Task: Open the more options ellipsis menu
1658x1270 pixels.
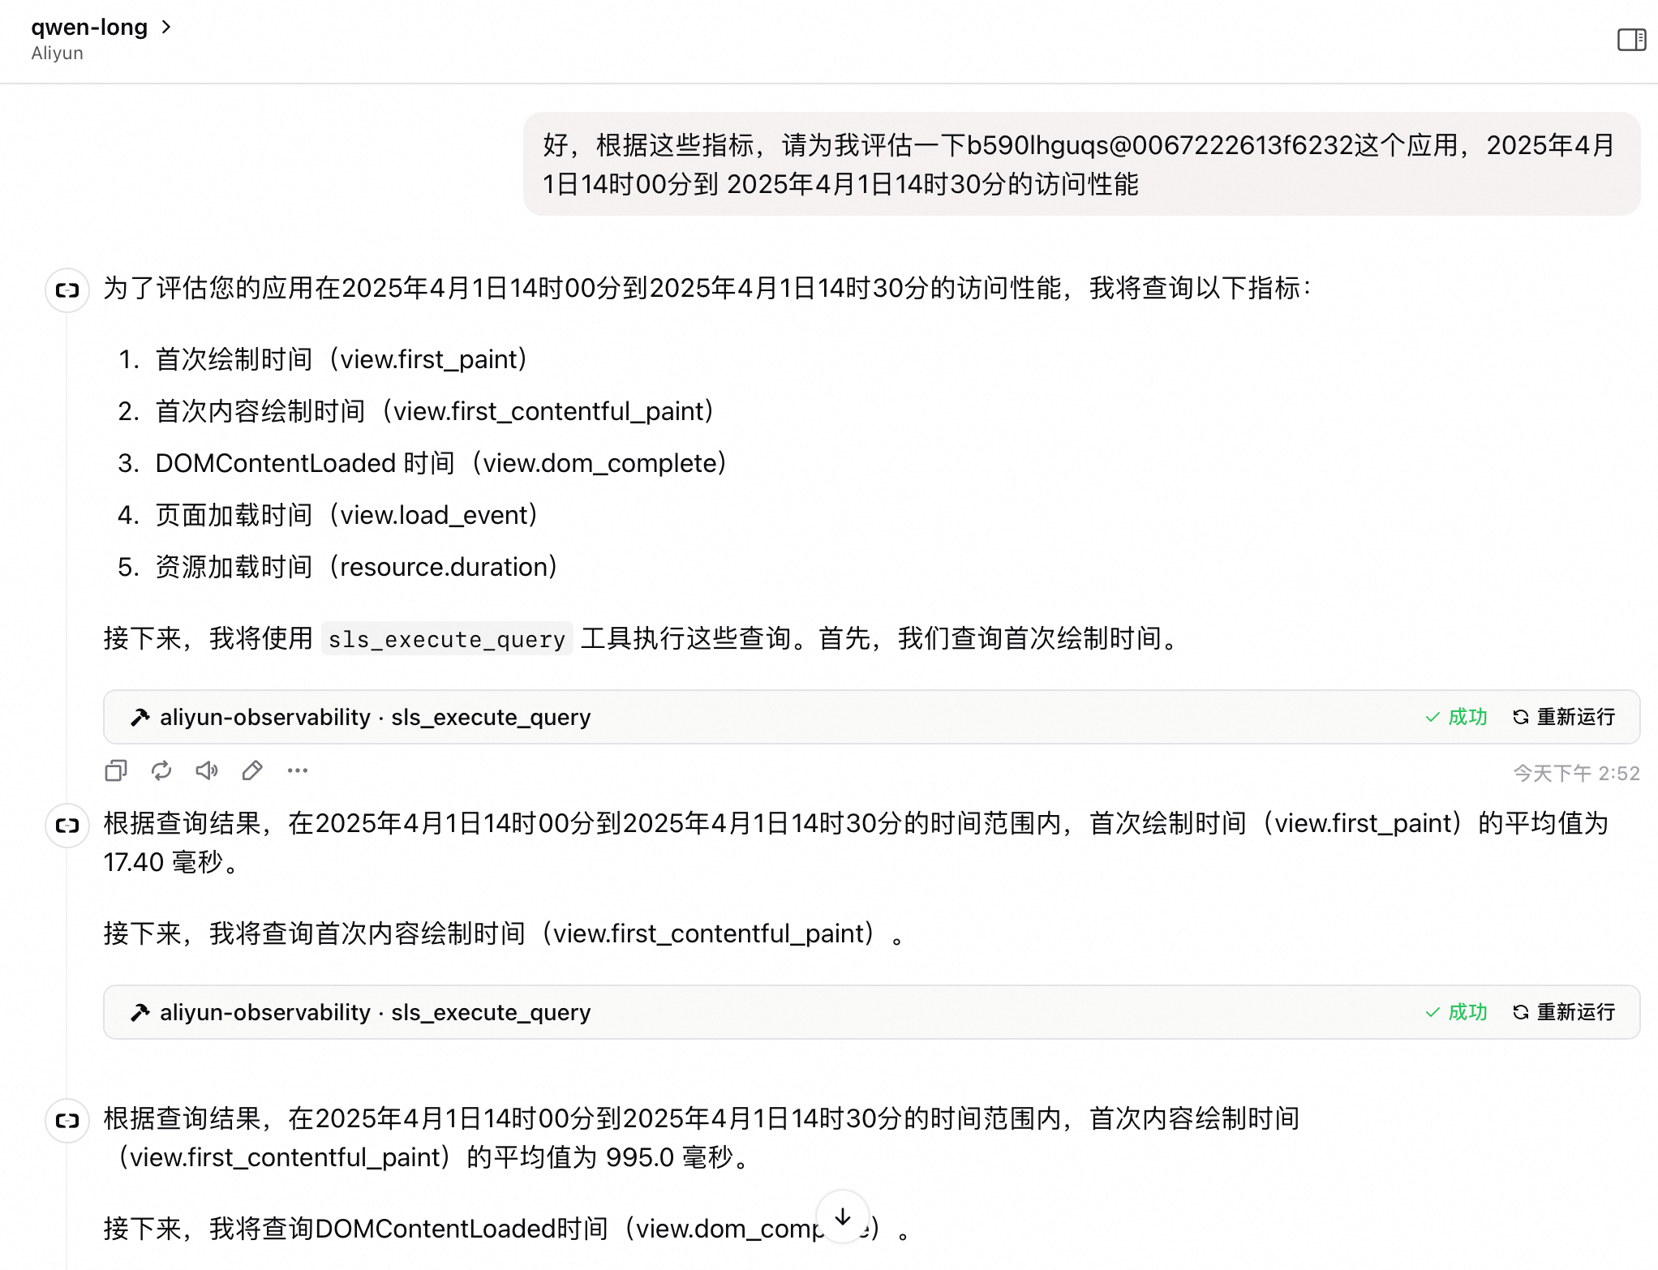Action: (x=298, y=770)
